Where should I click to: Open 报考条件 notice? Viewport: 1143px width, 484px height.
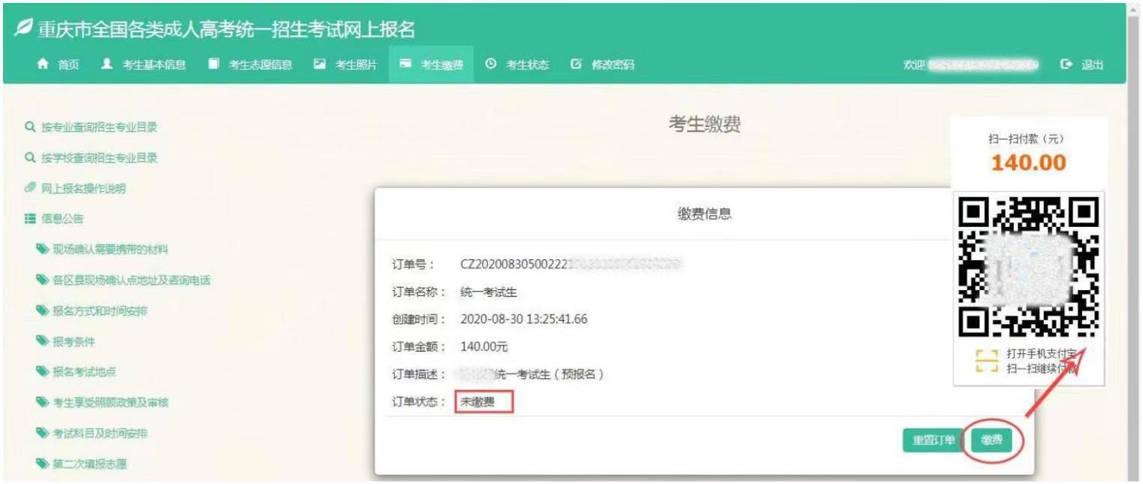(73, 342)
